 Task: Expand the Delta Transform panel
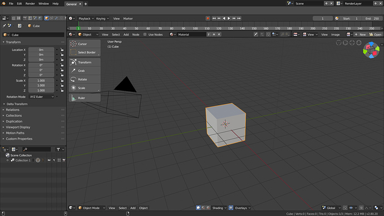[17, 104]
